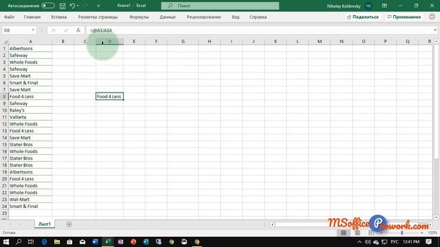This screenshot has height=247, width=440.
Task: Open the Данные ribbon tab
Action: (168, 17)
